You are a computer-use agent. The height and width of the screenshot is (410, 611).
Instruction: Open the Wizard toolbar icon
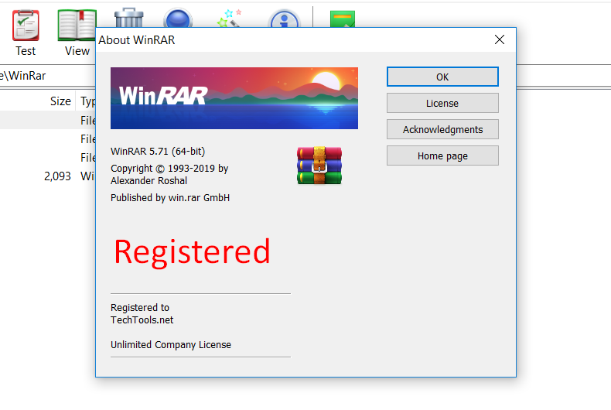(x=230, y=18)
